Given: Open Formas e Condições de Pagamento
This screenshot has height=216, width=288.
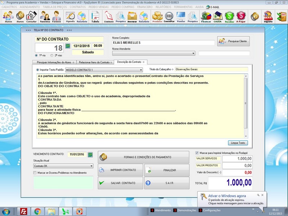Looking at the screenshot, I should click(143, 157).
